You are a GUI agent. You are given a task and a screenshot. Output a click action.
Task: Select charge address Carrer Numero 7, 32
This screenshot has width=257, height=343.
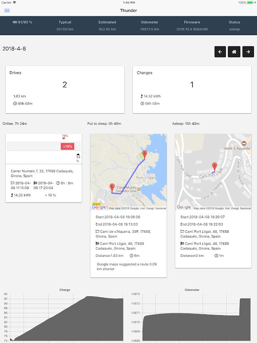42,174
